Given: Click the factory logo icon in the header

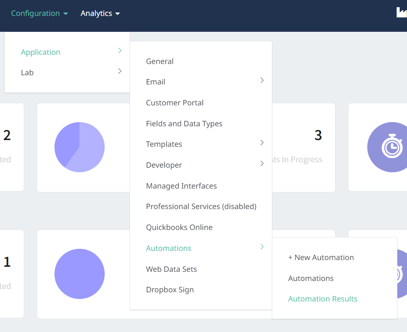Looking at the screenshot, I should pyautogui.click(x=401, y=13).
